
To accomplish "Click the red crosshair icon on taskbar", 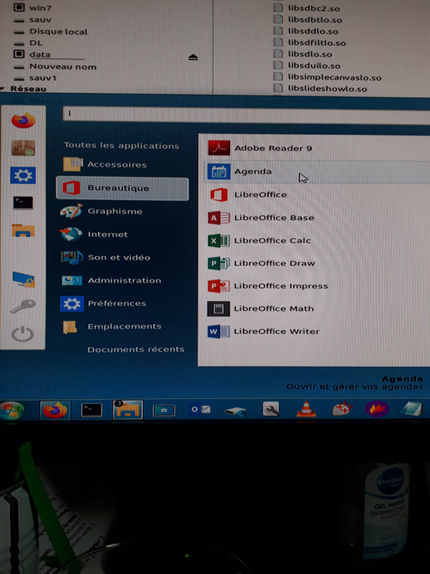I will click(x=342, y=409).
